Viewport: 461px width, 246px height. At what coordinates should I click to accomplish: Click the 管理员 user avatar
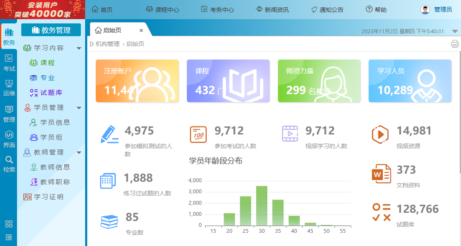424,9
